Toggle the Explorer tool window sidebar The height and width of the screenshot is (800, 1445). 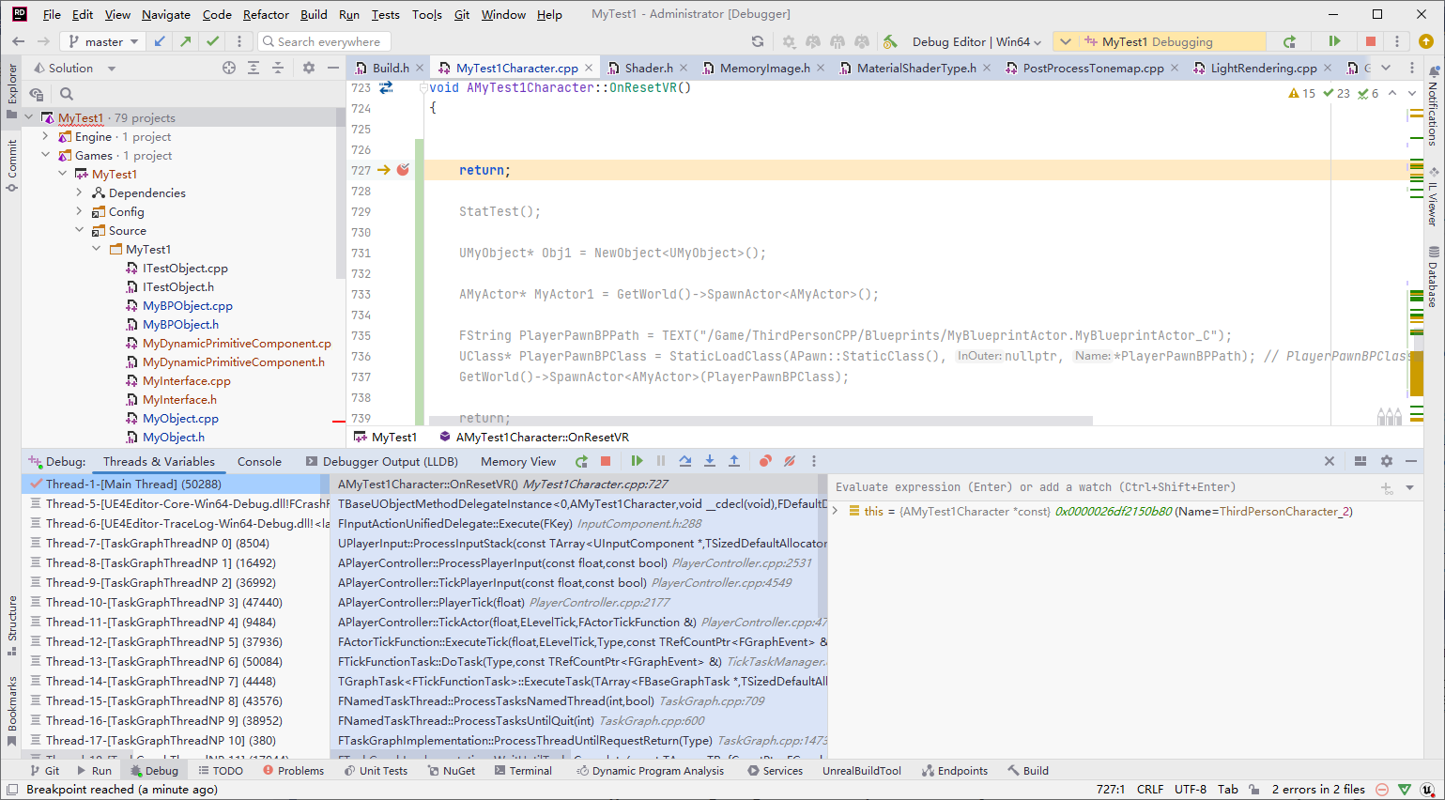[x=11, y=90]
